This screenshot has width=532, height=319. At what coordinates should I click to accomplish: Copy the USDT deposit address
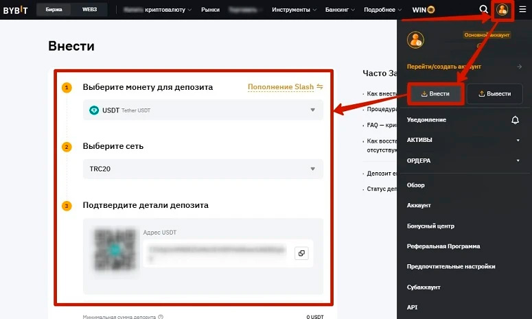(x=301, y=253)
